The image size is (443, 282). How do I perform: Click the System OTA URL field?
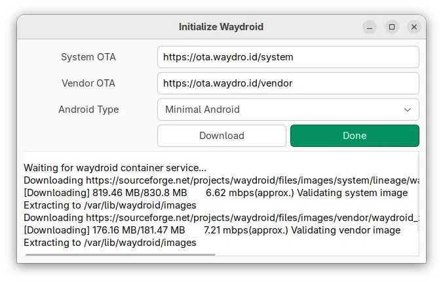288,57
